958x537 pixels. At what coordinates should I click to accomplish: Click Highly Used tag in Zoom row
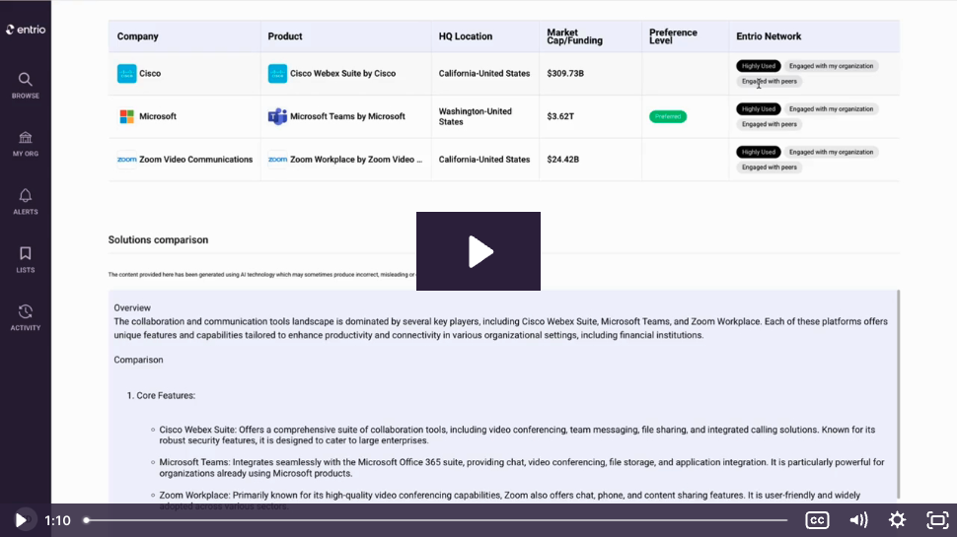point(759,152)
